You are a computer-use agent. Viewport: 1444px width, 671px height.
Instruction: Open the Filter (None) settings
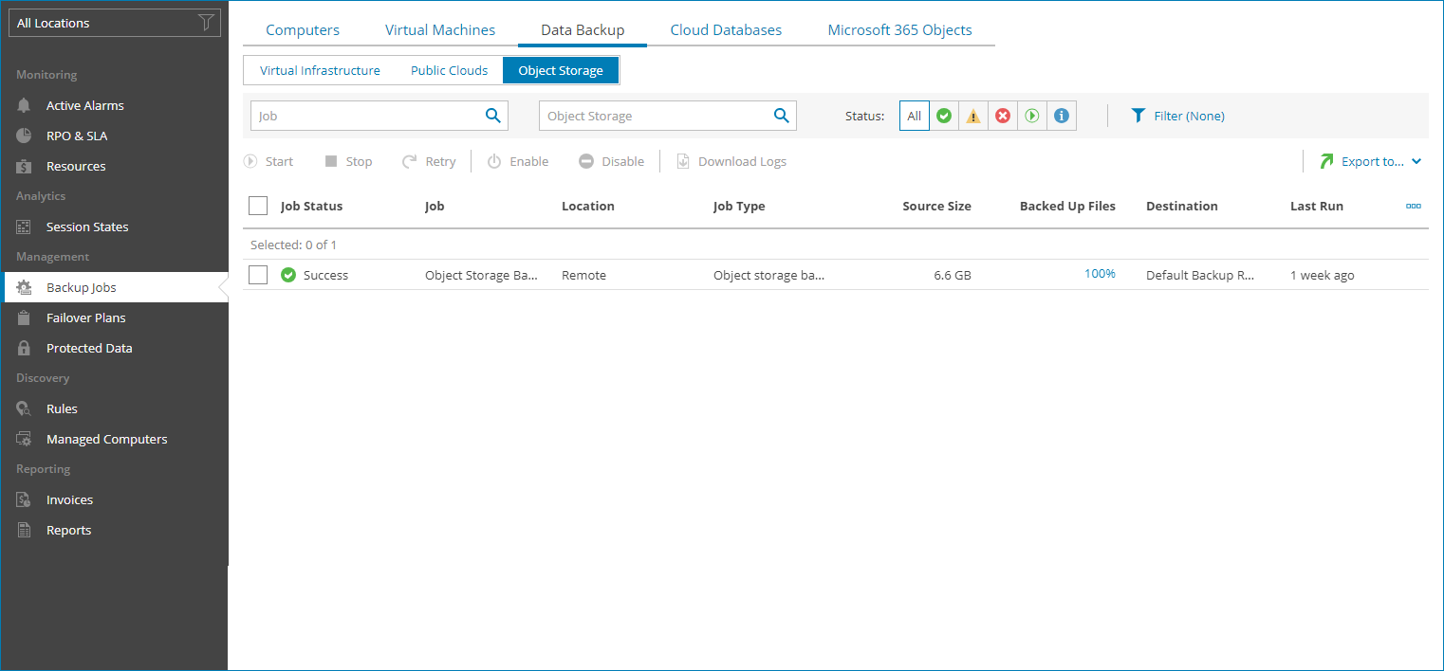(x=1177, y=115)
